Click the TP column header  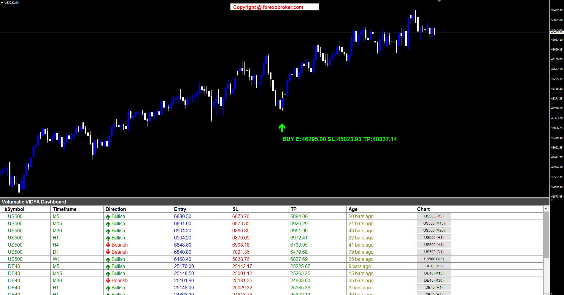[317, 209]
